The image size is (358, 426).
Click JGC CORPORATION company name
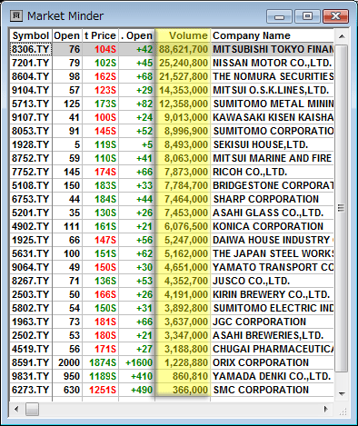[x=259, y=322]
